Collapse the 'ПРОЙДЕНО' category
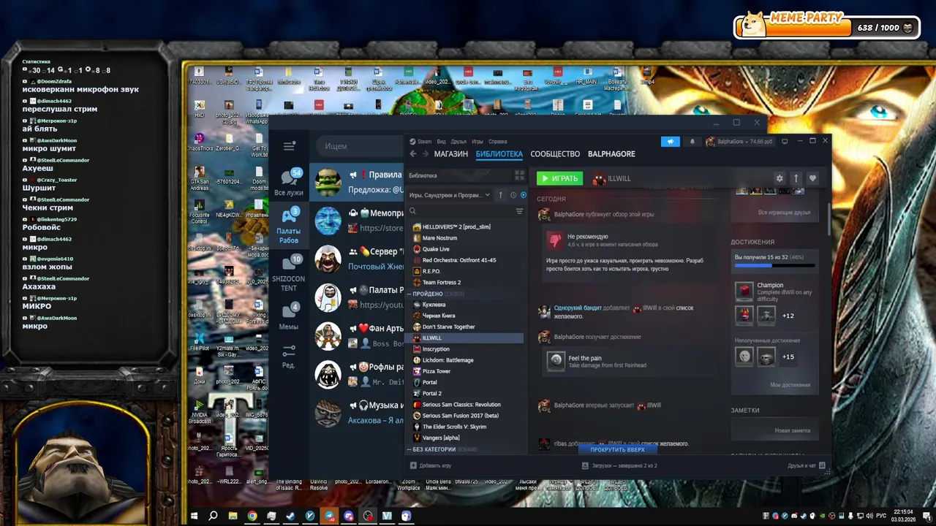 tap(410, 294)
